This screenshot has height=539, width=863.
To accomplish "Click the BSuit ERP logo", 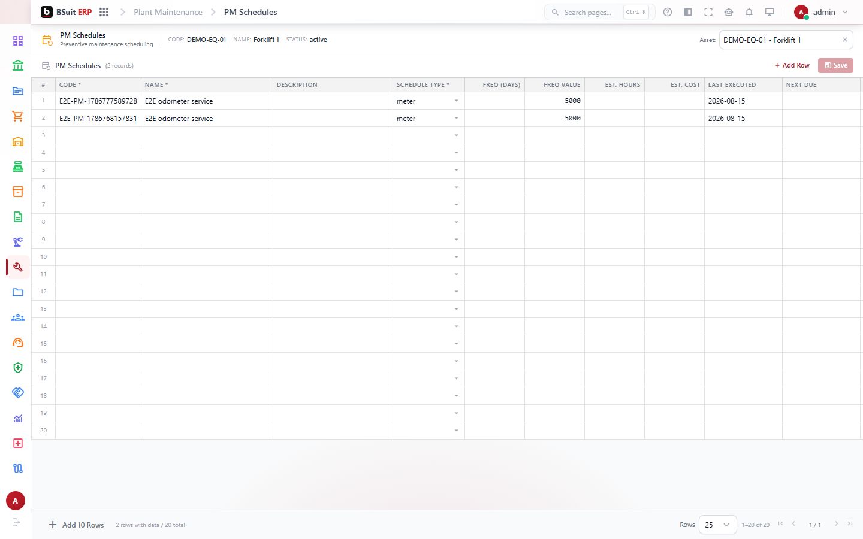I will click(x=67, y=12).
